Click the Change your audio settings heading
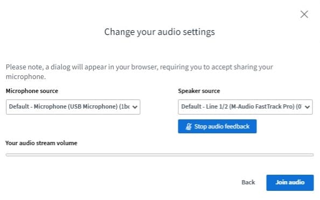This screenshot has width=320, height=200. tap(159, 32)
